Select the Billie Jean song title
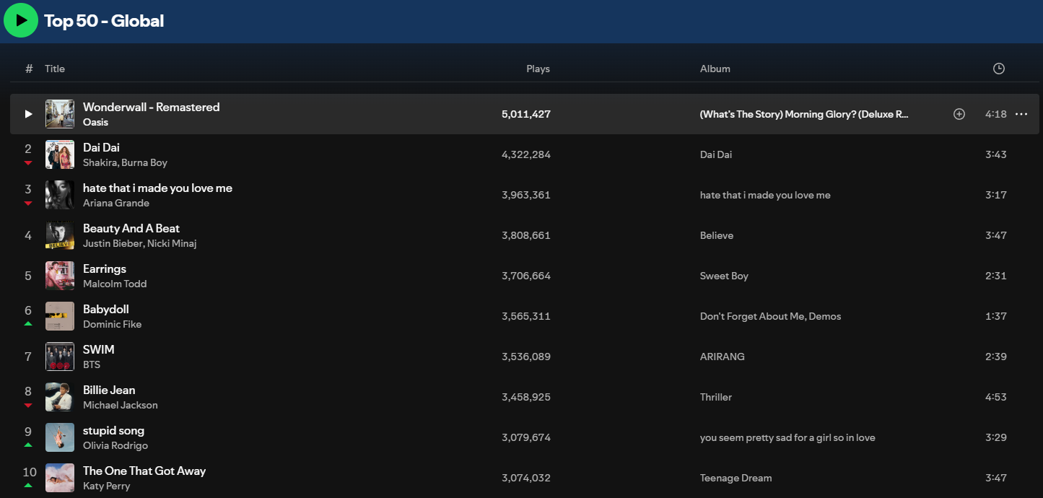This screenshot has width=1043, height=498. [x=109, y=390]
